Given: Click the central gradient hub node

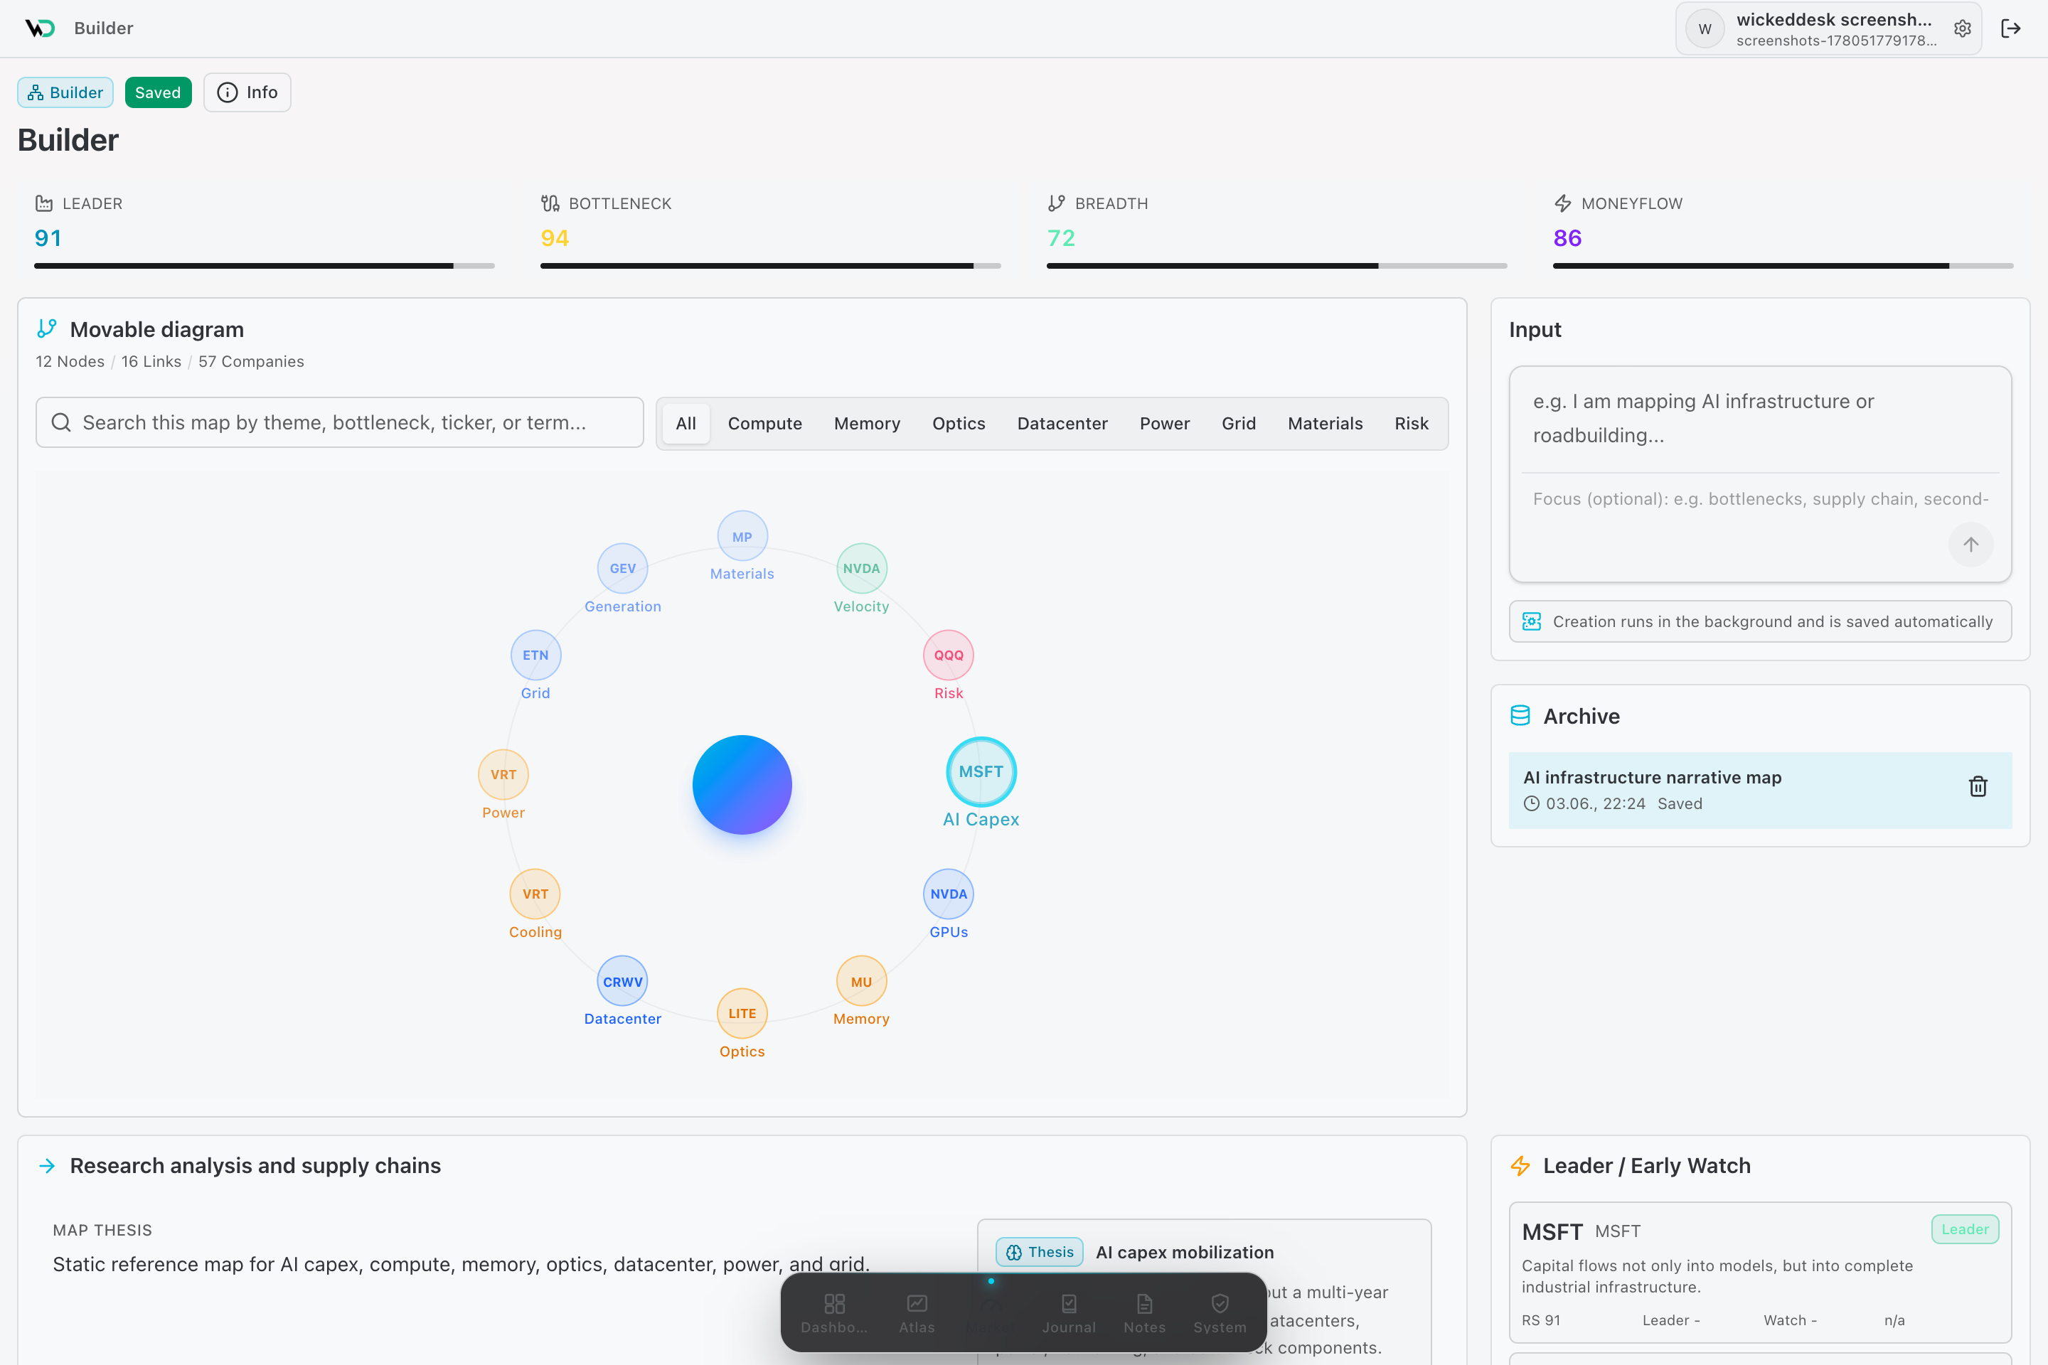Looking at the screenshot, I should coord(742,785).
